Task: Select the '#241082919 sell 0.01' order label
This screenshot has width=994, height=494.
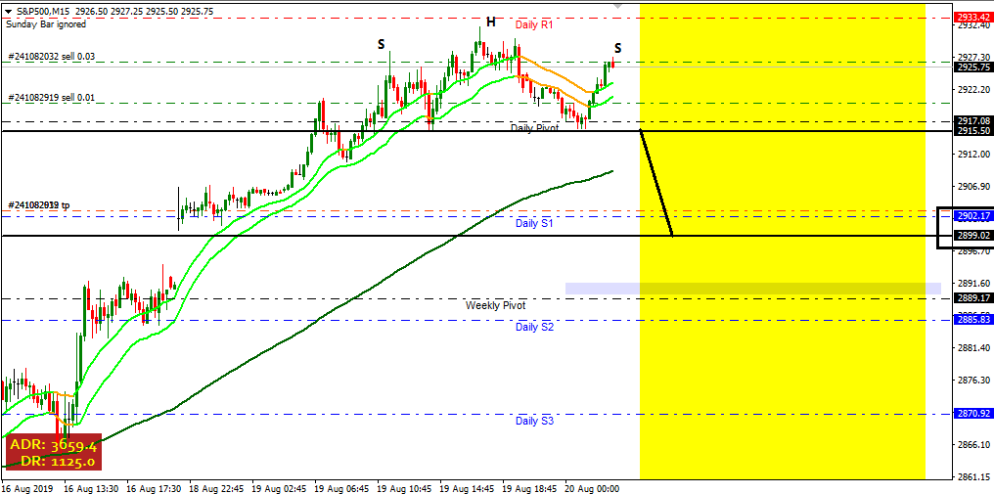Action: tap(51, 98)
